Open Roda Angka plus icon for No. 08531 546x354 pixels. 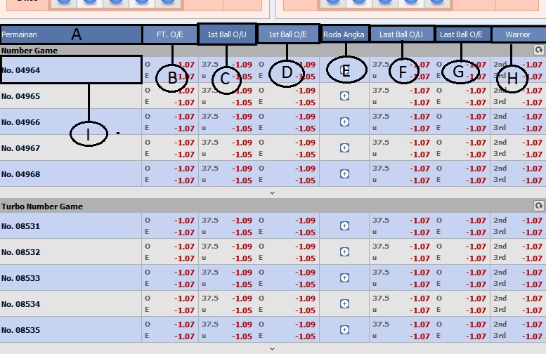pos(344,226)
